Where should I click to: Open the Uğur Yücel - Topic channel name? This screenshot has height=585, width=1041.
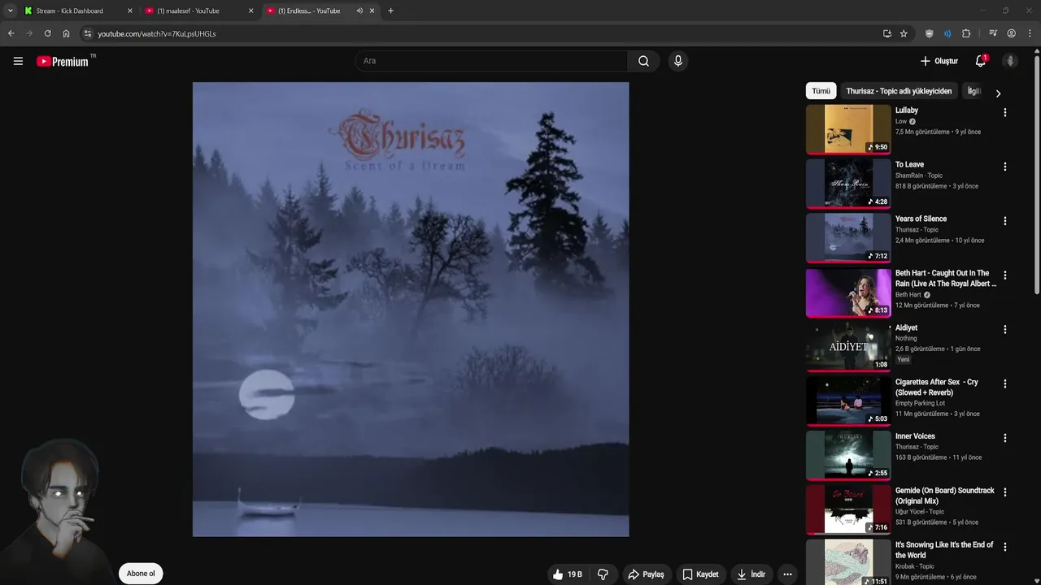point(920,512)
